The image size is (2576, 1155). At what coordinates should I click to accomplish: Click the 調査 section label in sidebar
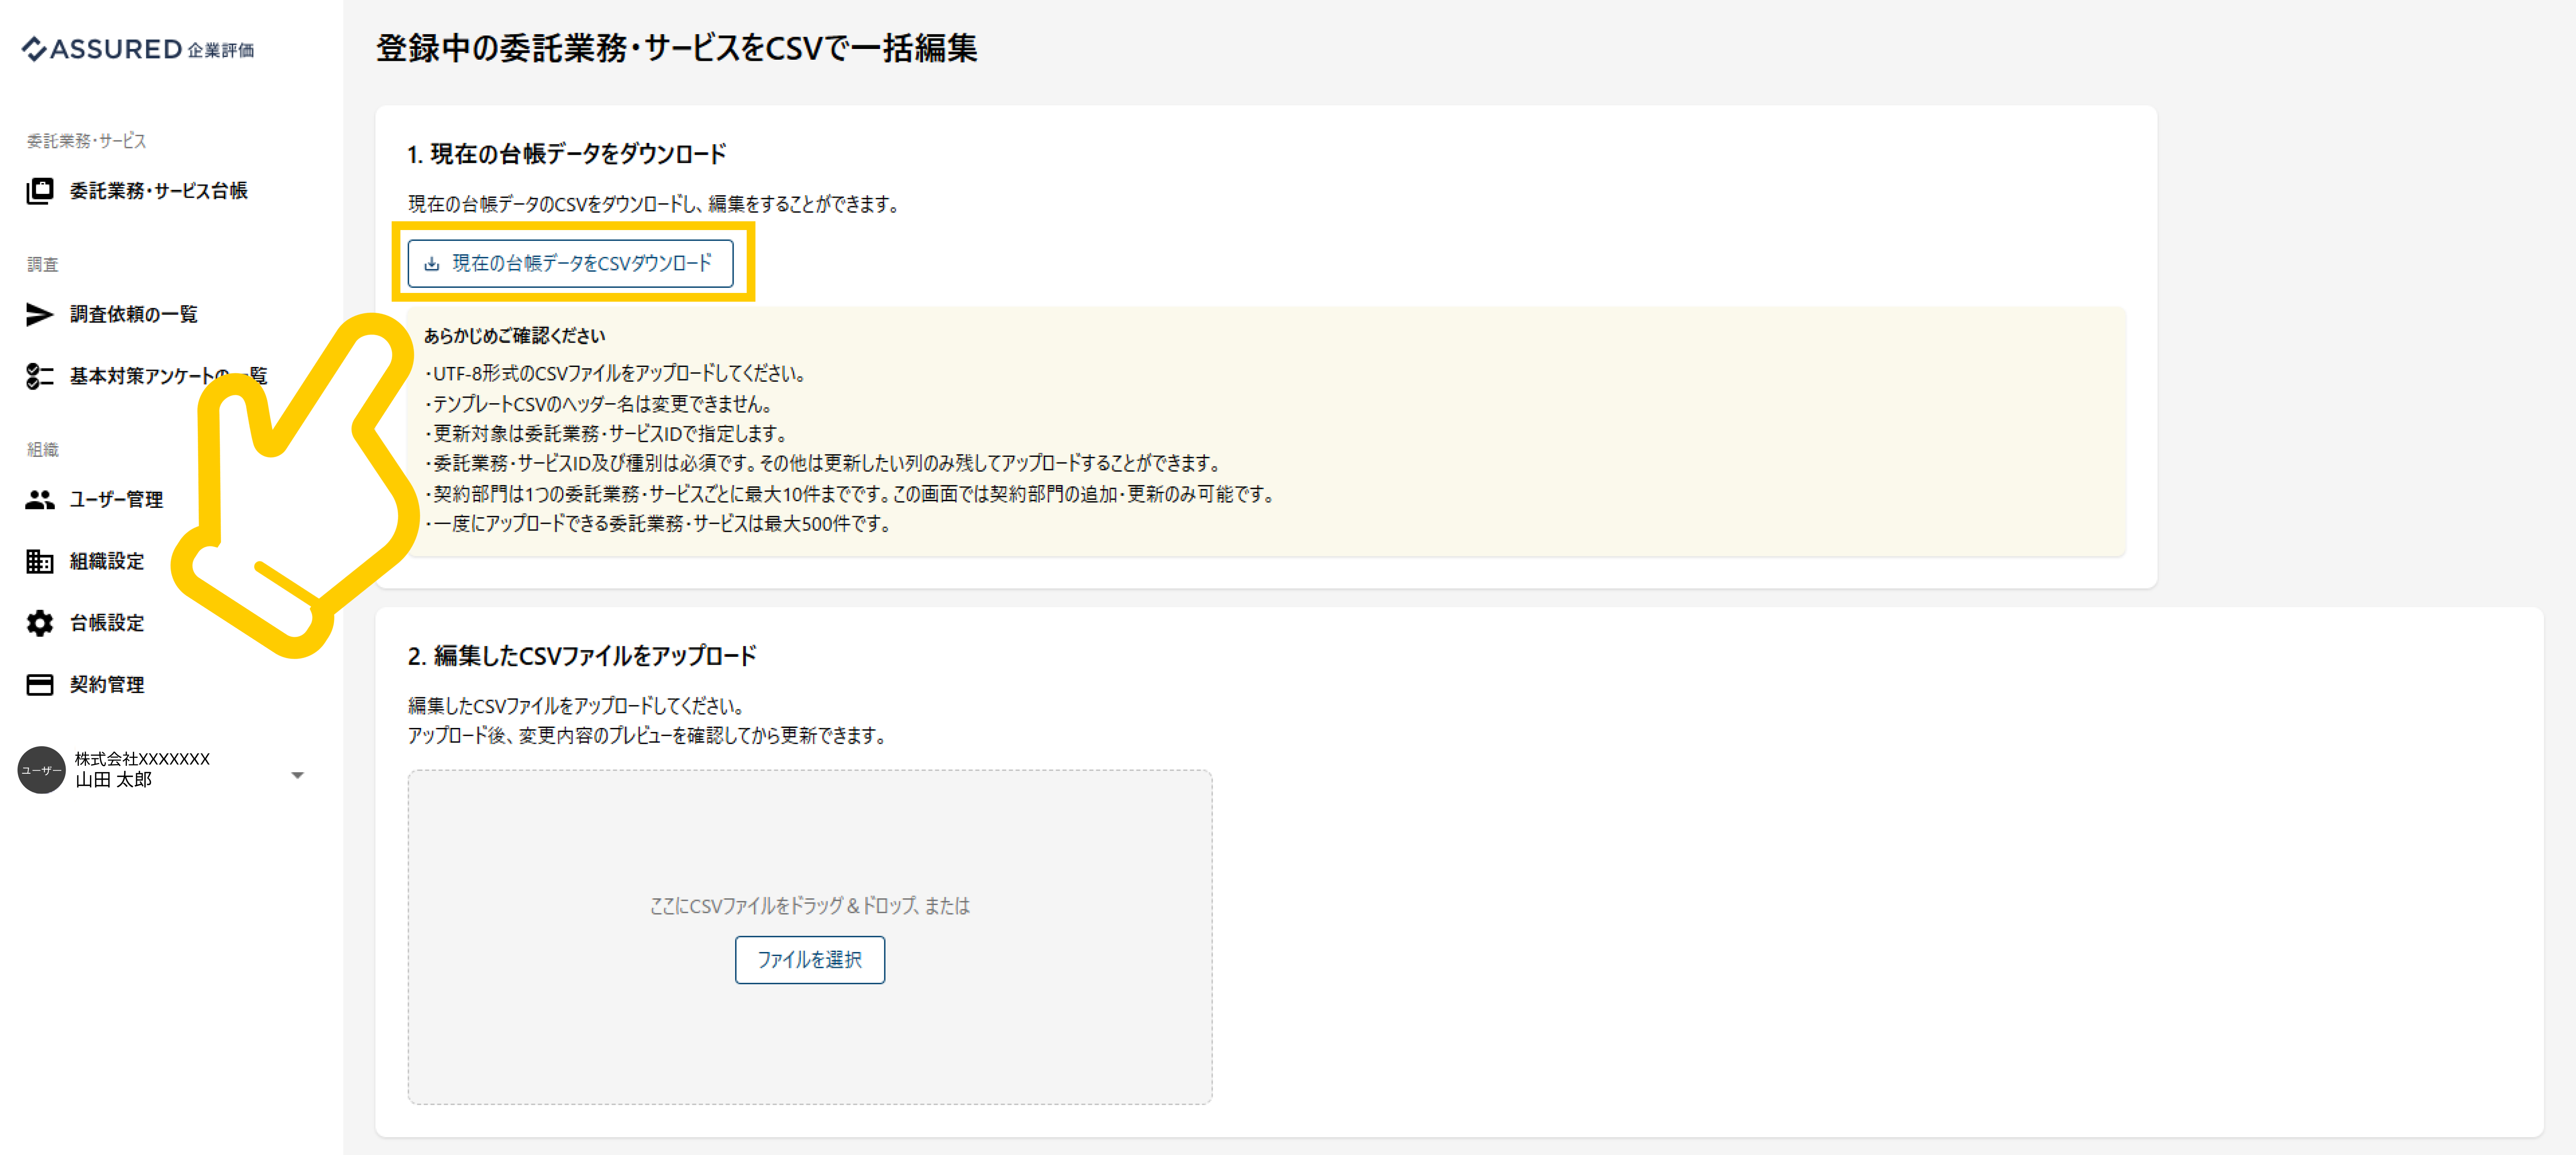click(x=42, y=265)
